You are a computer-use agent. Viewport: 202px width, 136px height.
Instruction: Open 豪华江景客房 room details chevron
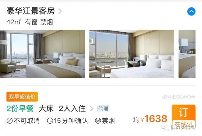click(60, 11)
